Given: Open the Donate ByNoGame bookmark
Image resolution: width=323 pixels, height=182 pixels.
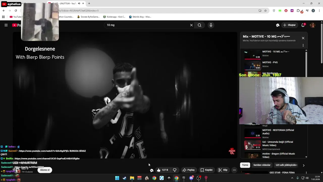Looking at the screenshot, I should click(88, 17).
